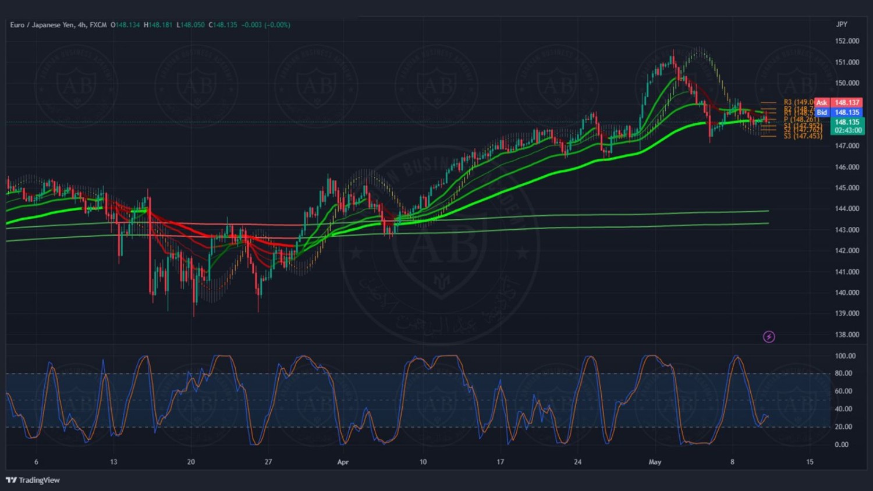873x491 pixels.
Task: Click the green current price countdown label
Action: click(x=847, y=126)
